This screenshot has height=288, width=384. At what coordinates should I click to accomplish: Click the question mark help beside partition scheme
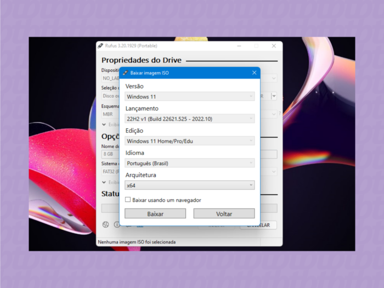280,114
